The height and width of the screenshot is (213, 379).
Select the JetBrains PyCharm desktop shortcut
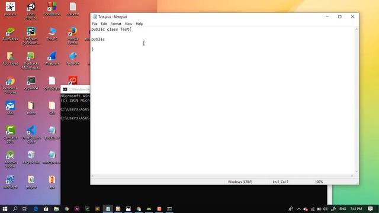point(31,36)
